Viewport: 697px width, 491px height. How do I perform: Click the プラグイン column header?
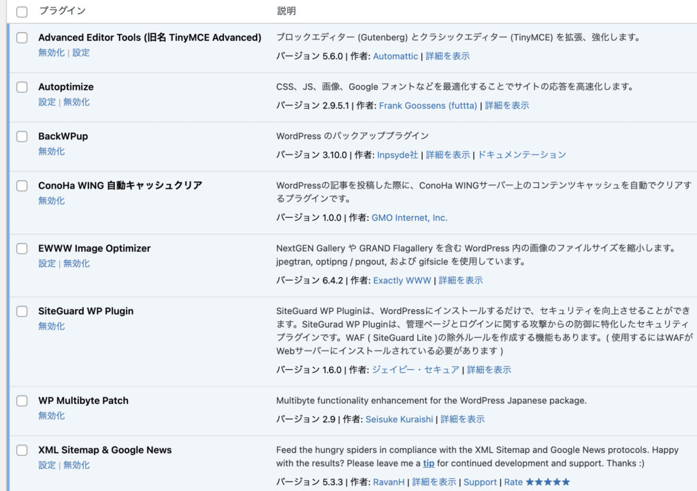click(62, 11)
